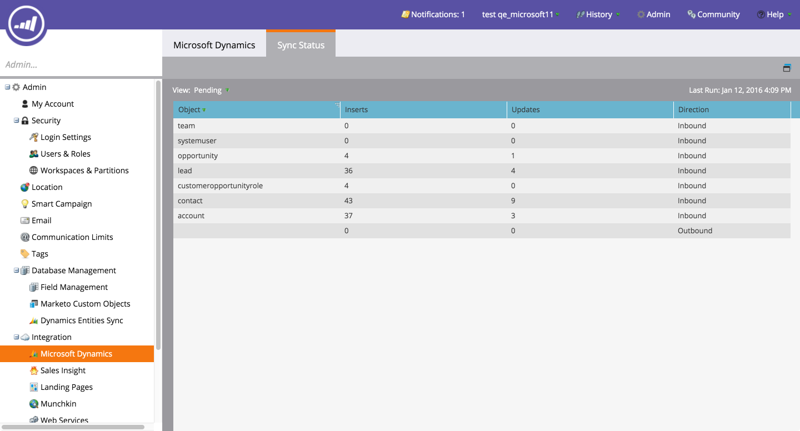
Task: Click the Smart Campaign lightbulb icon
Action: pyautogui.click(x=24, y=204)
